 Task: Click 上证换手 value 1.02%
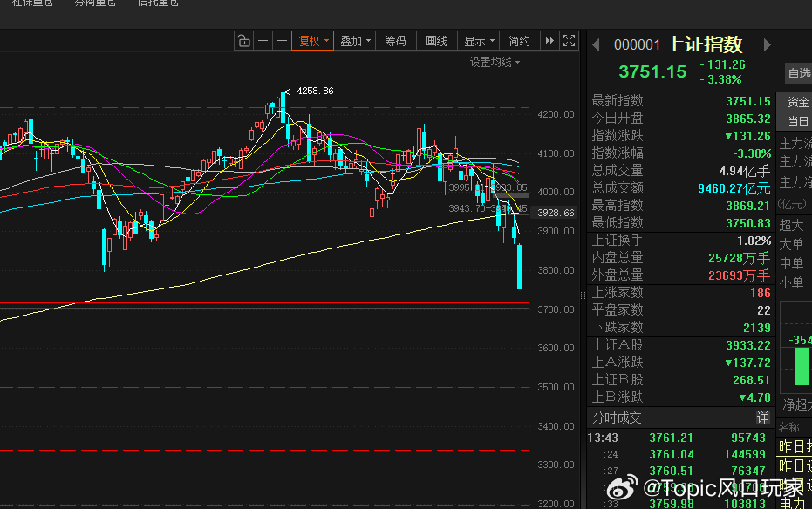754,241
